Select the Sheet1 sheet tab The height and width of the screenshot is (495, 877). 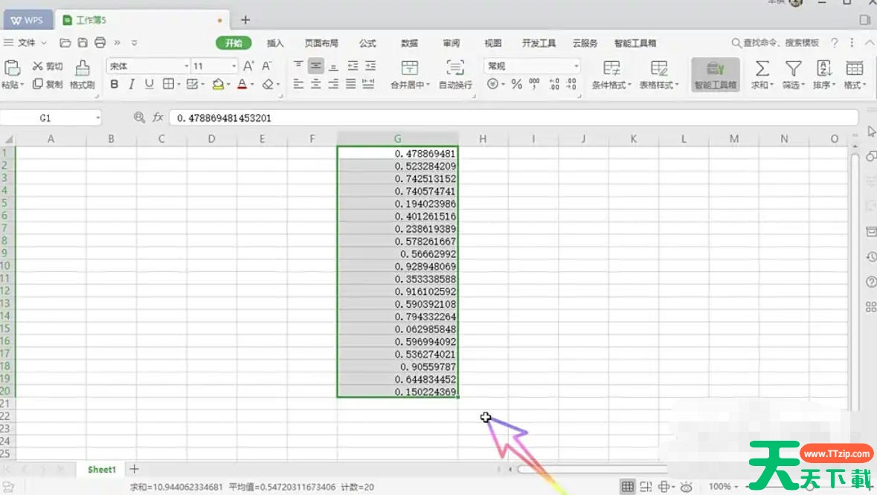pyautogui.click(x=100, y=469)
